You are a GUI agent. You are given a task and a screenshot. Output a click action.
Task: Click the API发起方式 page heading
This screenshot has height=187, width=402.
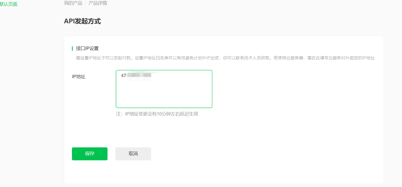coord(82,21)
